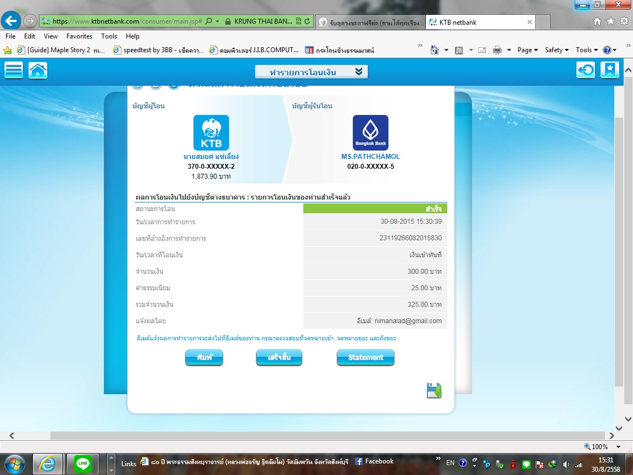Open the Safety dropdown in command bar
Screen dimensions: 633x475
coord(556,50)
